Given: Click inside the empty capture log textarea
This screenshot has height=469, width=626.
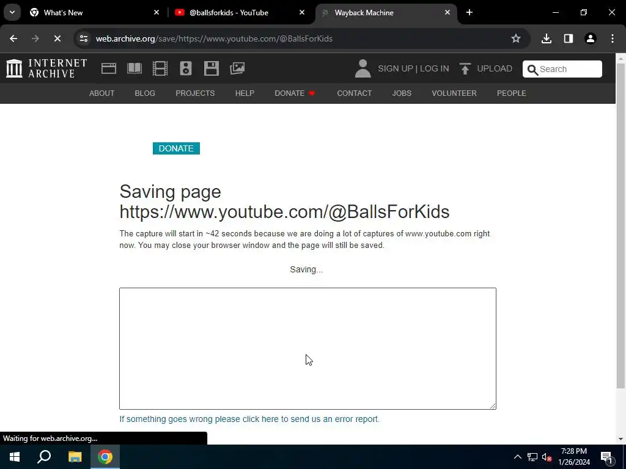Looking at the screenshot, I should (x=307, y=349).
